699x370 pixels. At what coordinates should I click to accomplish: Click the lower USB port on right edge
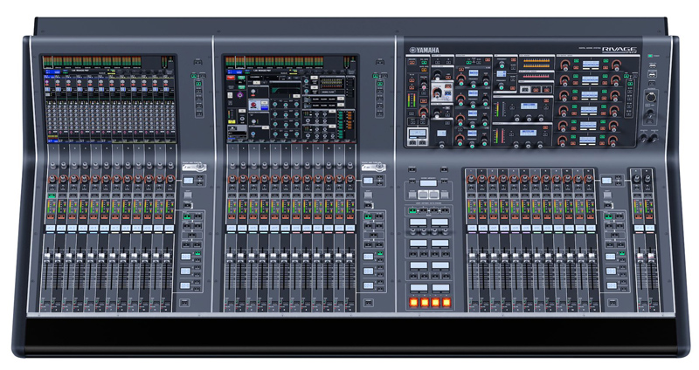653,74
